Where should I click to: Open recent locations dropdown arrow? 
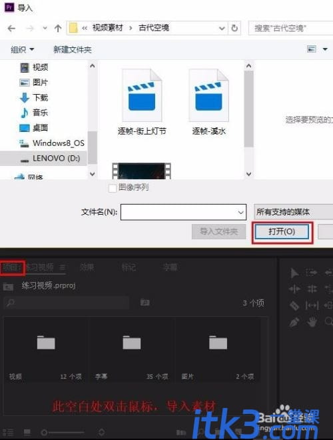[x=45, y=28]
